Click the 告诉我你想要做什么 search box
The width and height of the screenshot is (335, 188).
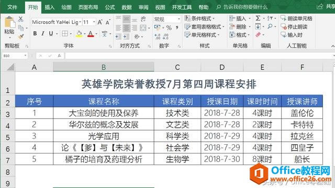(242, 7)
